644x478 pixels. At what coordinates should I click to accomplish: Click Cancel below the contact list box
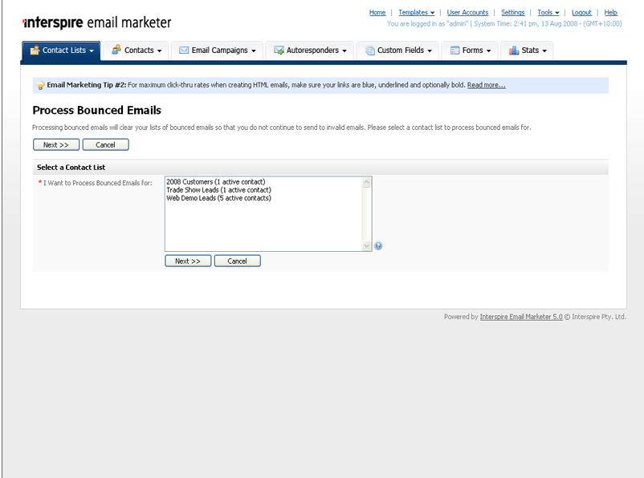(x=238, y=261)
